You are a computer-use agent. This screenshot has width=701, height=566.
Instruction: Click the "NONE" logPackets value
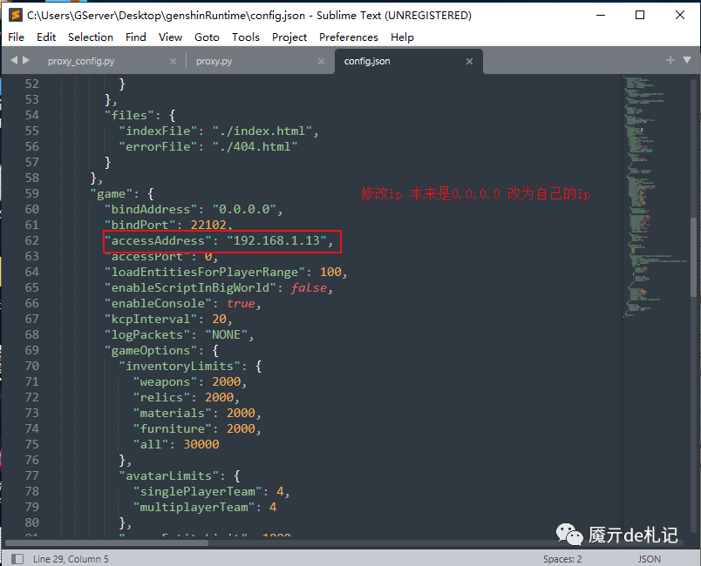pos(226,334)
